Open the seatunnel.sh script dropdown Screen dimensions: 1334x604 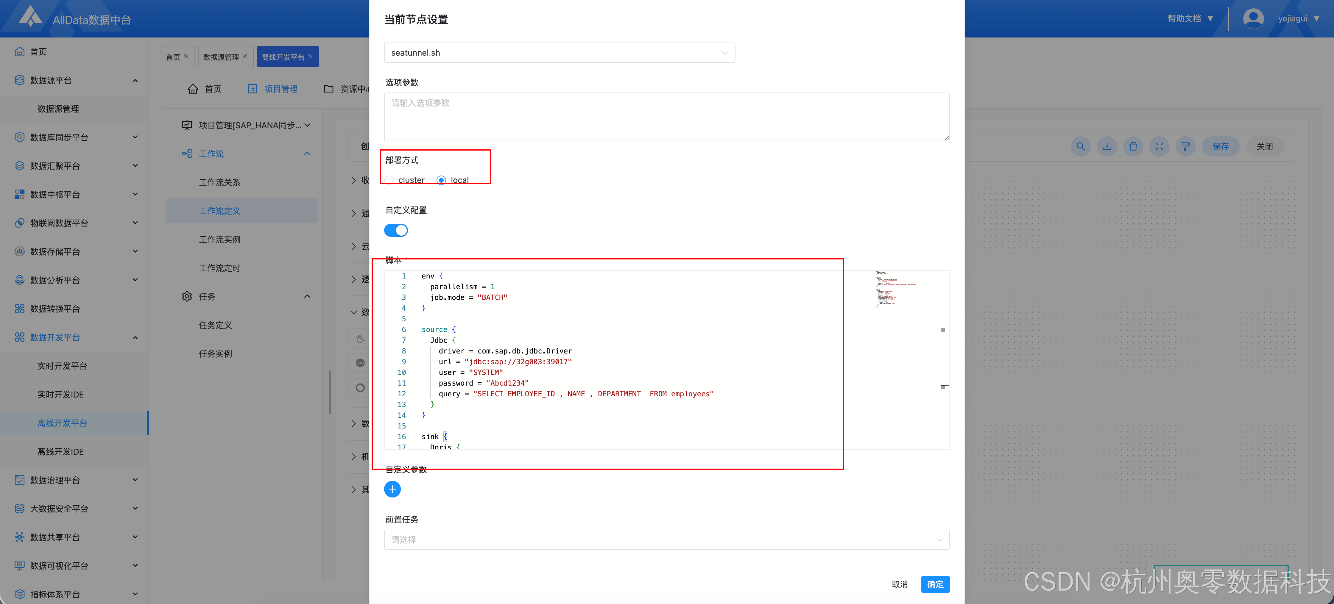pyautogui.click(x=559, y=53)
